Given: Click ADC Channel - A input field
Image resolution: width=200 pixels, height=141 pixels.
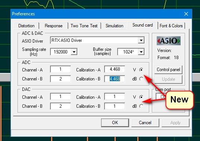Looking at the screenshot, I should click(x=60, y=69).
